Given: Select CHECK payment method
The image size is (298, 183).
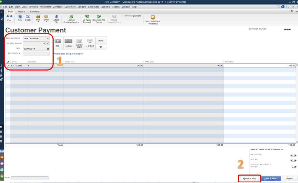Looking at the screenshot, I should 68,43.
